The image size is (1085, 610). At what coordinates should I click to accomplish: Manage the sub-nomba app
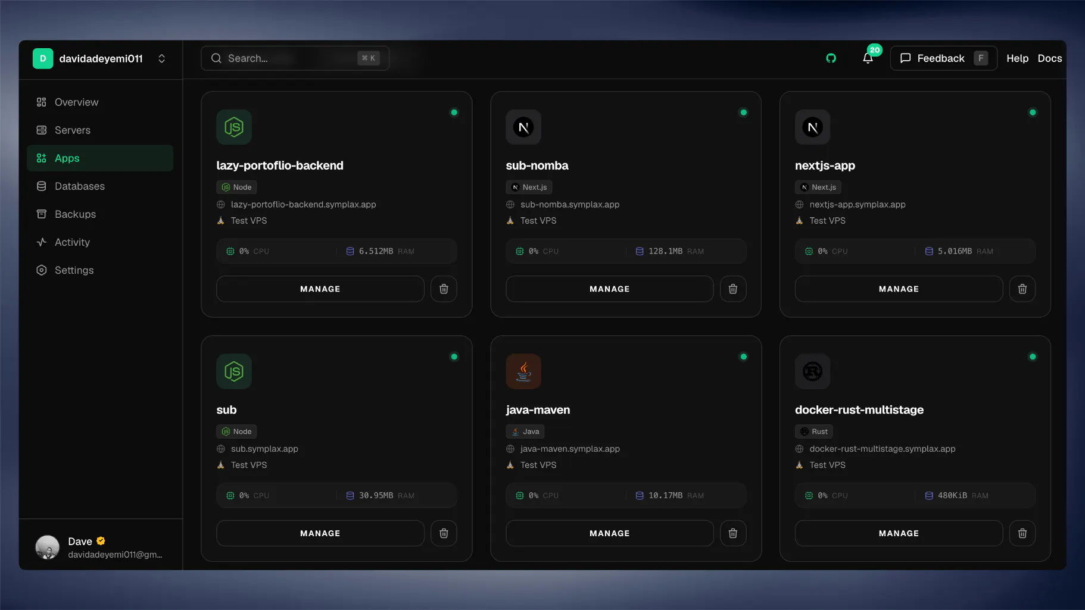pyautogui.click(x=610, y=289)
